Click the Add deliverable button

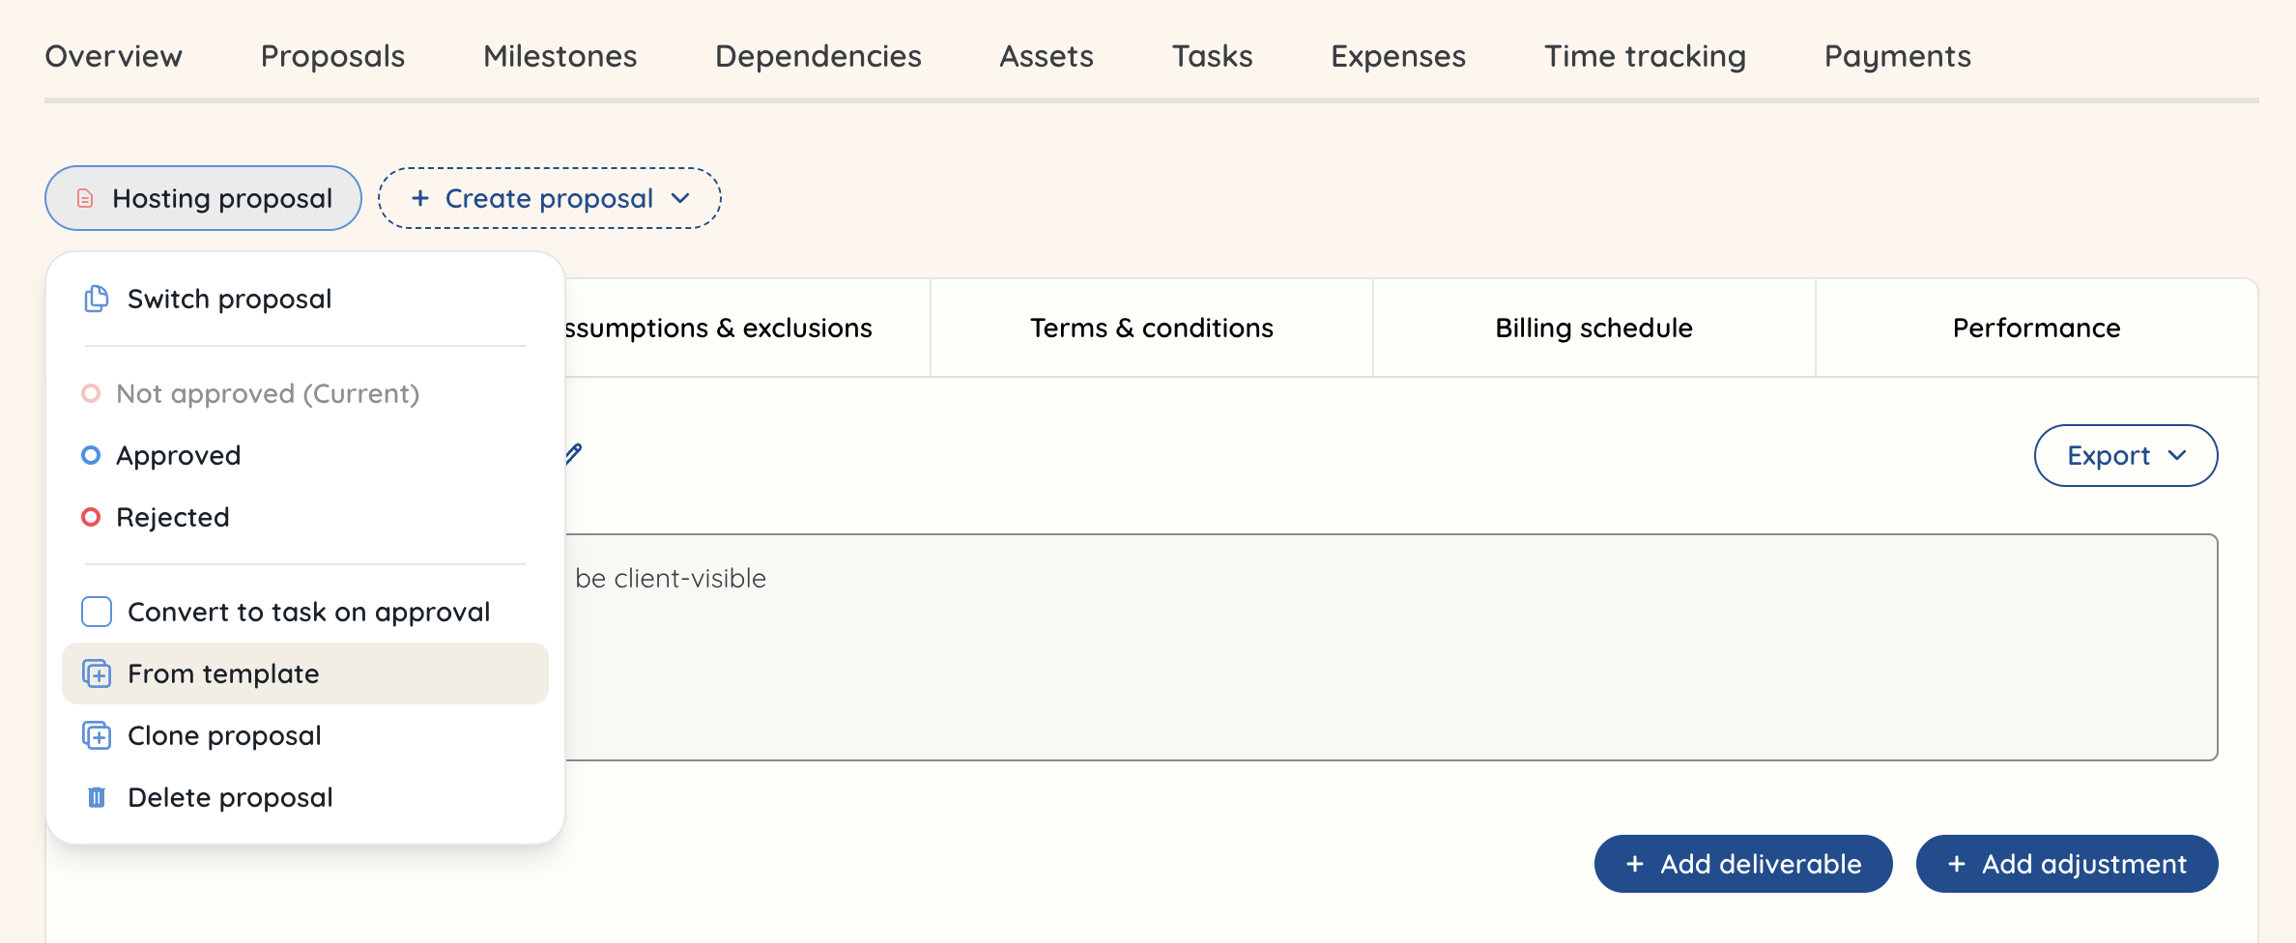[x=1742, y=864]
